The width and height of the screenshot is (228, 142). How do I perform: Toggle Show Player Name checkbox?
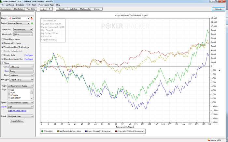pyautogui.click(x=3, y=39)
